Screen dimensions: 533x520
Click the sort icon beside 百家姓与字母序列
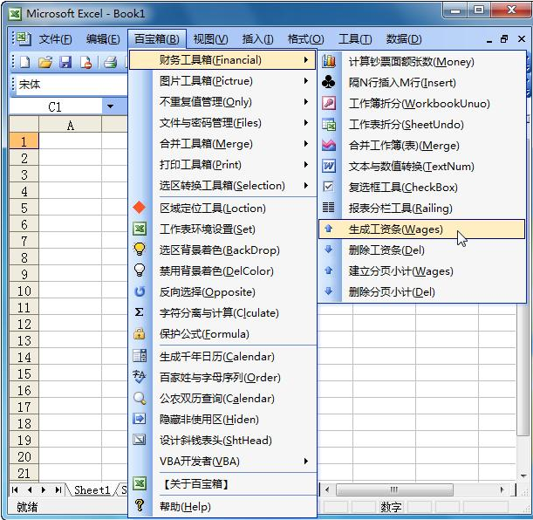coord(140,377)
